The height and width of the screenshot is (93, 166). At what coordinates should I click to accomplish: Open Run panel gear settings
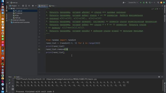[x=159, y=77]
